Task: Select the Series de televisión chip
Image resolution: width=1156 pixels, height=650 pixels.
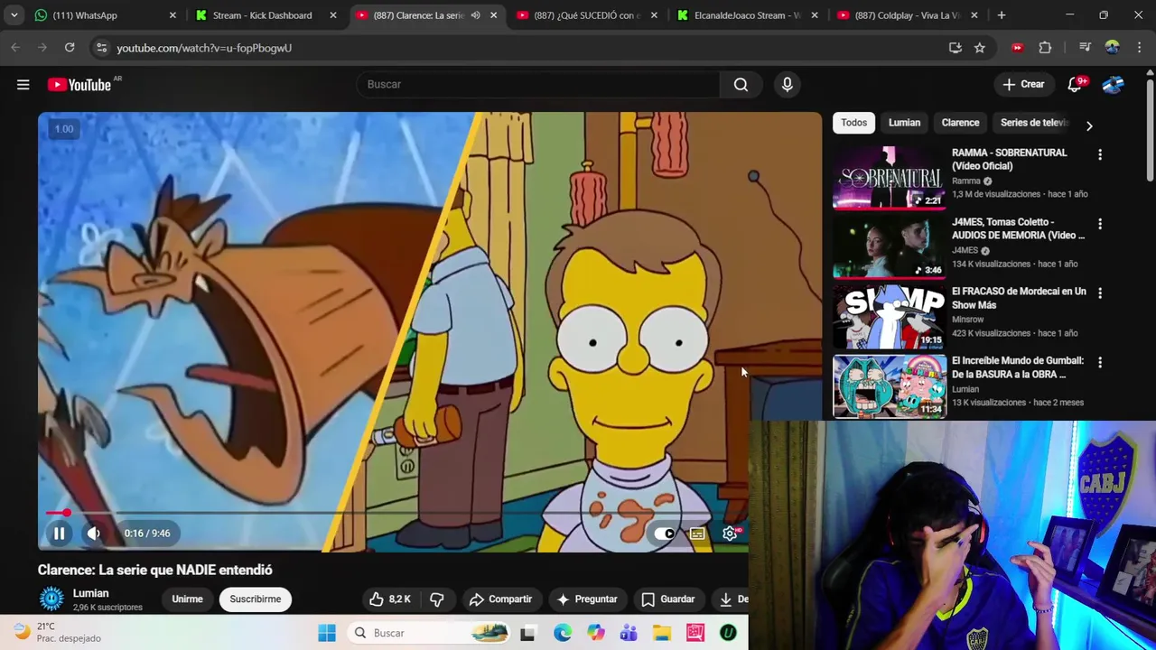Action: pos(1032,123)
